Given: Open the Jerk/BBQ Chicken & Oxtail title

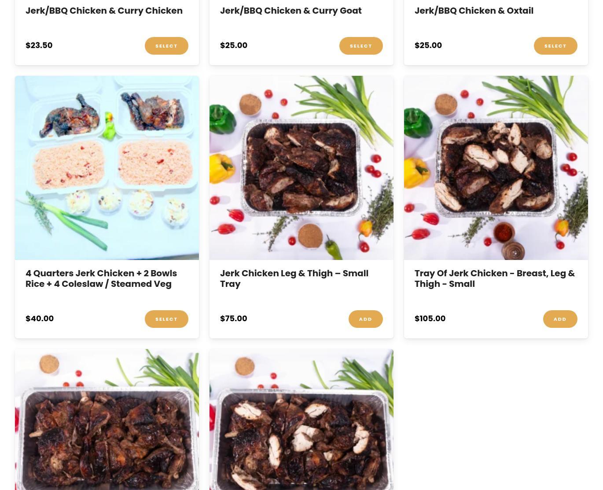Looking at the screenshot, I should 474,11.
